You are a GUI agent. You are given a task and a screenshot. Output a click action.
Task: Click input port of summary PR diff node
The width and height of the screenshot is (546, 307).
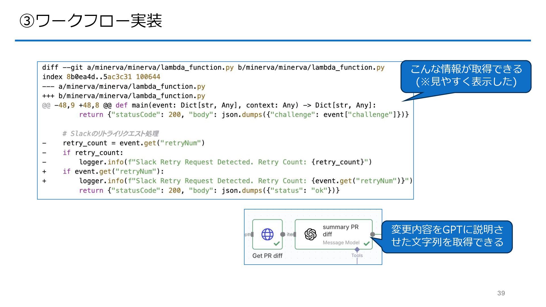(295, 235)
